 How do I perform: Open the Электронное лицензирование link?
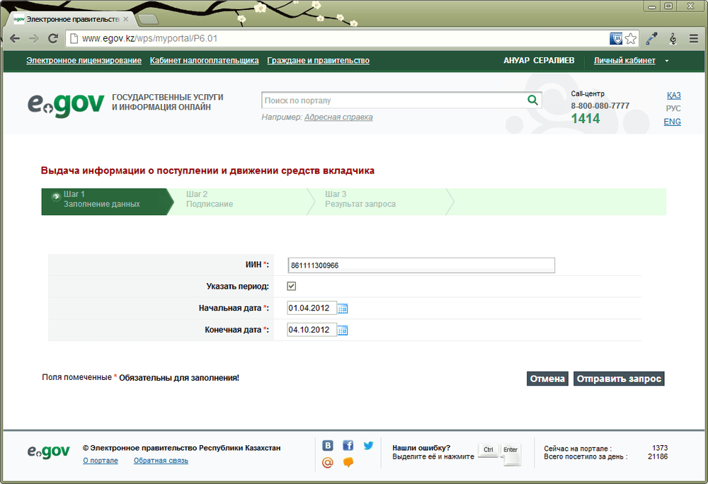[84, 60]
